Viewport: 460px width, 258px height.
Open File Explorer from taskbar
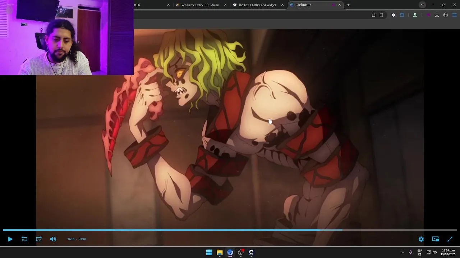(220, 252)
